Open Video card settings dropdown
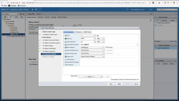The width and height of the screenshot is (179, 101). [93, 57]
